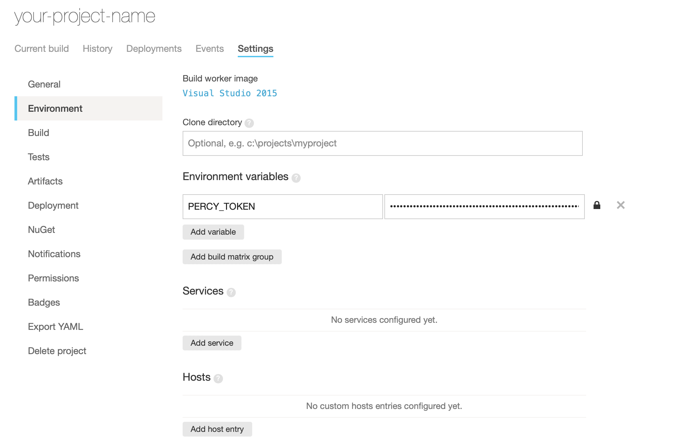The width and height of the screenshot is (682, 445).
Task: Open the Services help question mark icon
Action: tap(231, 292)
